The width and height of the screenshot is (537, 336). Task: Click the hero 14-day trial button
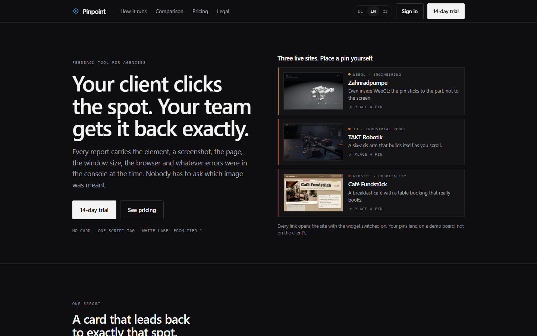coord(94,210)
